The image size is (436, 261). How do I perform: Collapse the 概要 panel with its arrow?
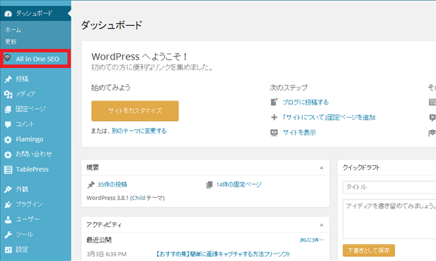coord(322,167)
